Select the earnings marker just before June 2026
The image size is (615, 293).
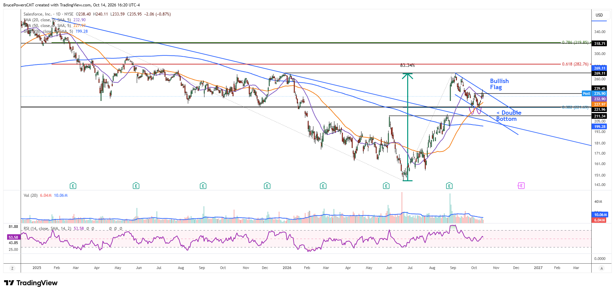[x=386, y=186]
